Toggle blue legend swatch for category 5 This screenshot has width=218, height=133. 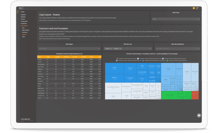(x=143, y=61)
